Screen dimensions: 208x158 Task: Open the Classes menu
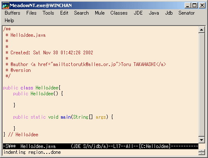point(119,13)
